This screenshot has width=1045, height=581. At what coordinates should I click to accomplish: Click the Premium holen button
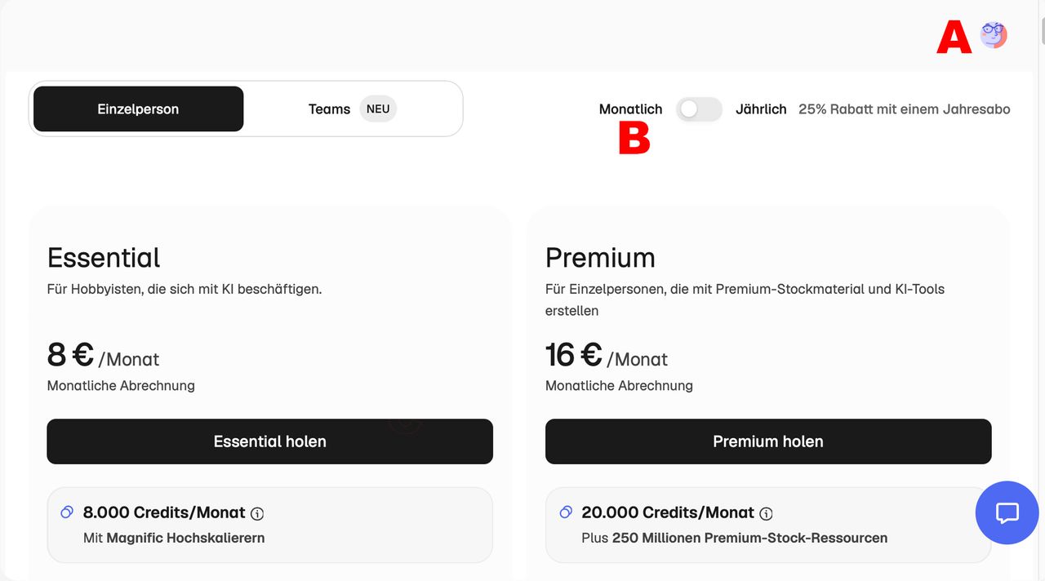click(768, 441)
